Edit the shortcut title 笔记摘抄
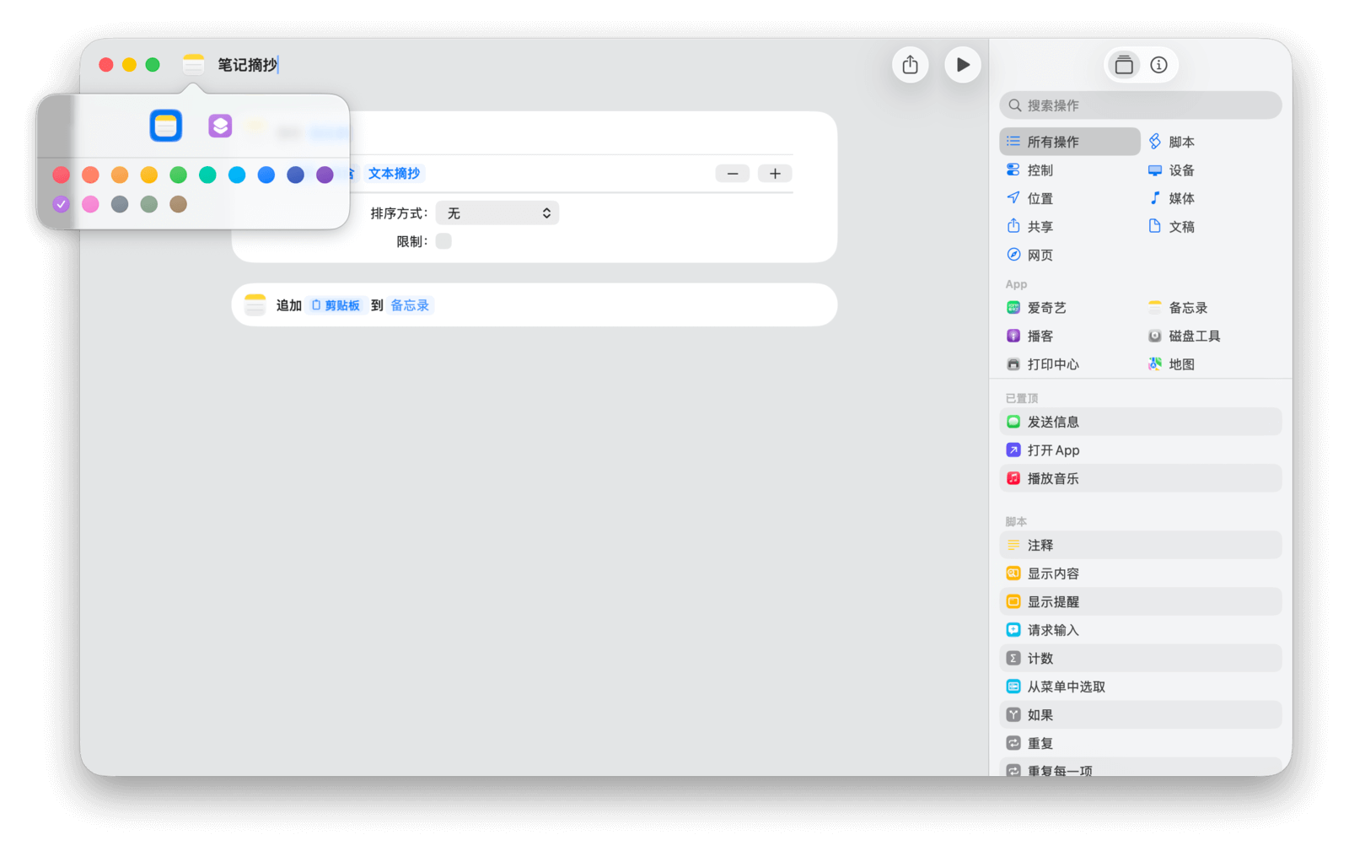Screen dimensions: 1349x851 pyautogui.click(x=248, y=65)
